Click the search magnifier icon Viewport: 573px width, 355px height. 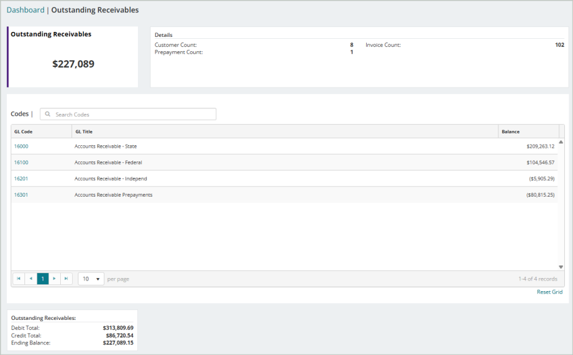pos(48,114)
